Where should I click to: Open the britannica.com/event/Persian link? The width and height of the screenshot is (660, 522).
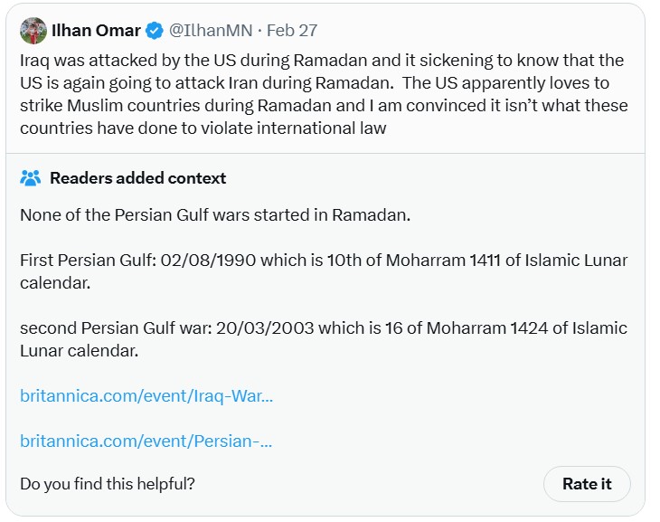[146, 441]
